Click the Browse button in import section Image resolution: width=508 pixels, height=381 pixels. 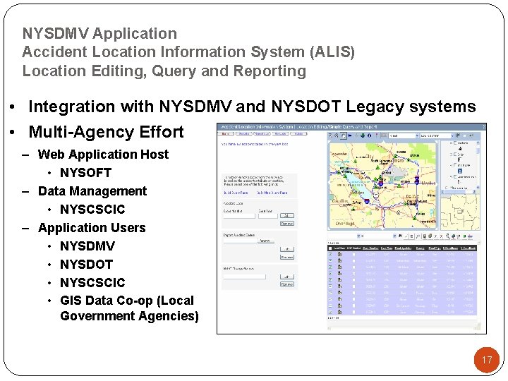click(266, 241)
